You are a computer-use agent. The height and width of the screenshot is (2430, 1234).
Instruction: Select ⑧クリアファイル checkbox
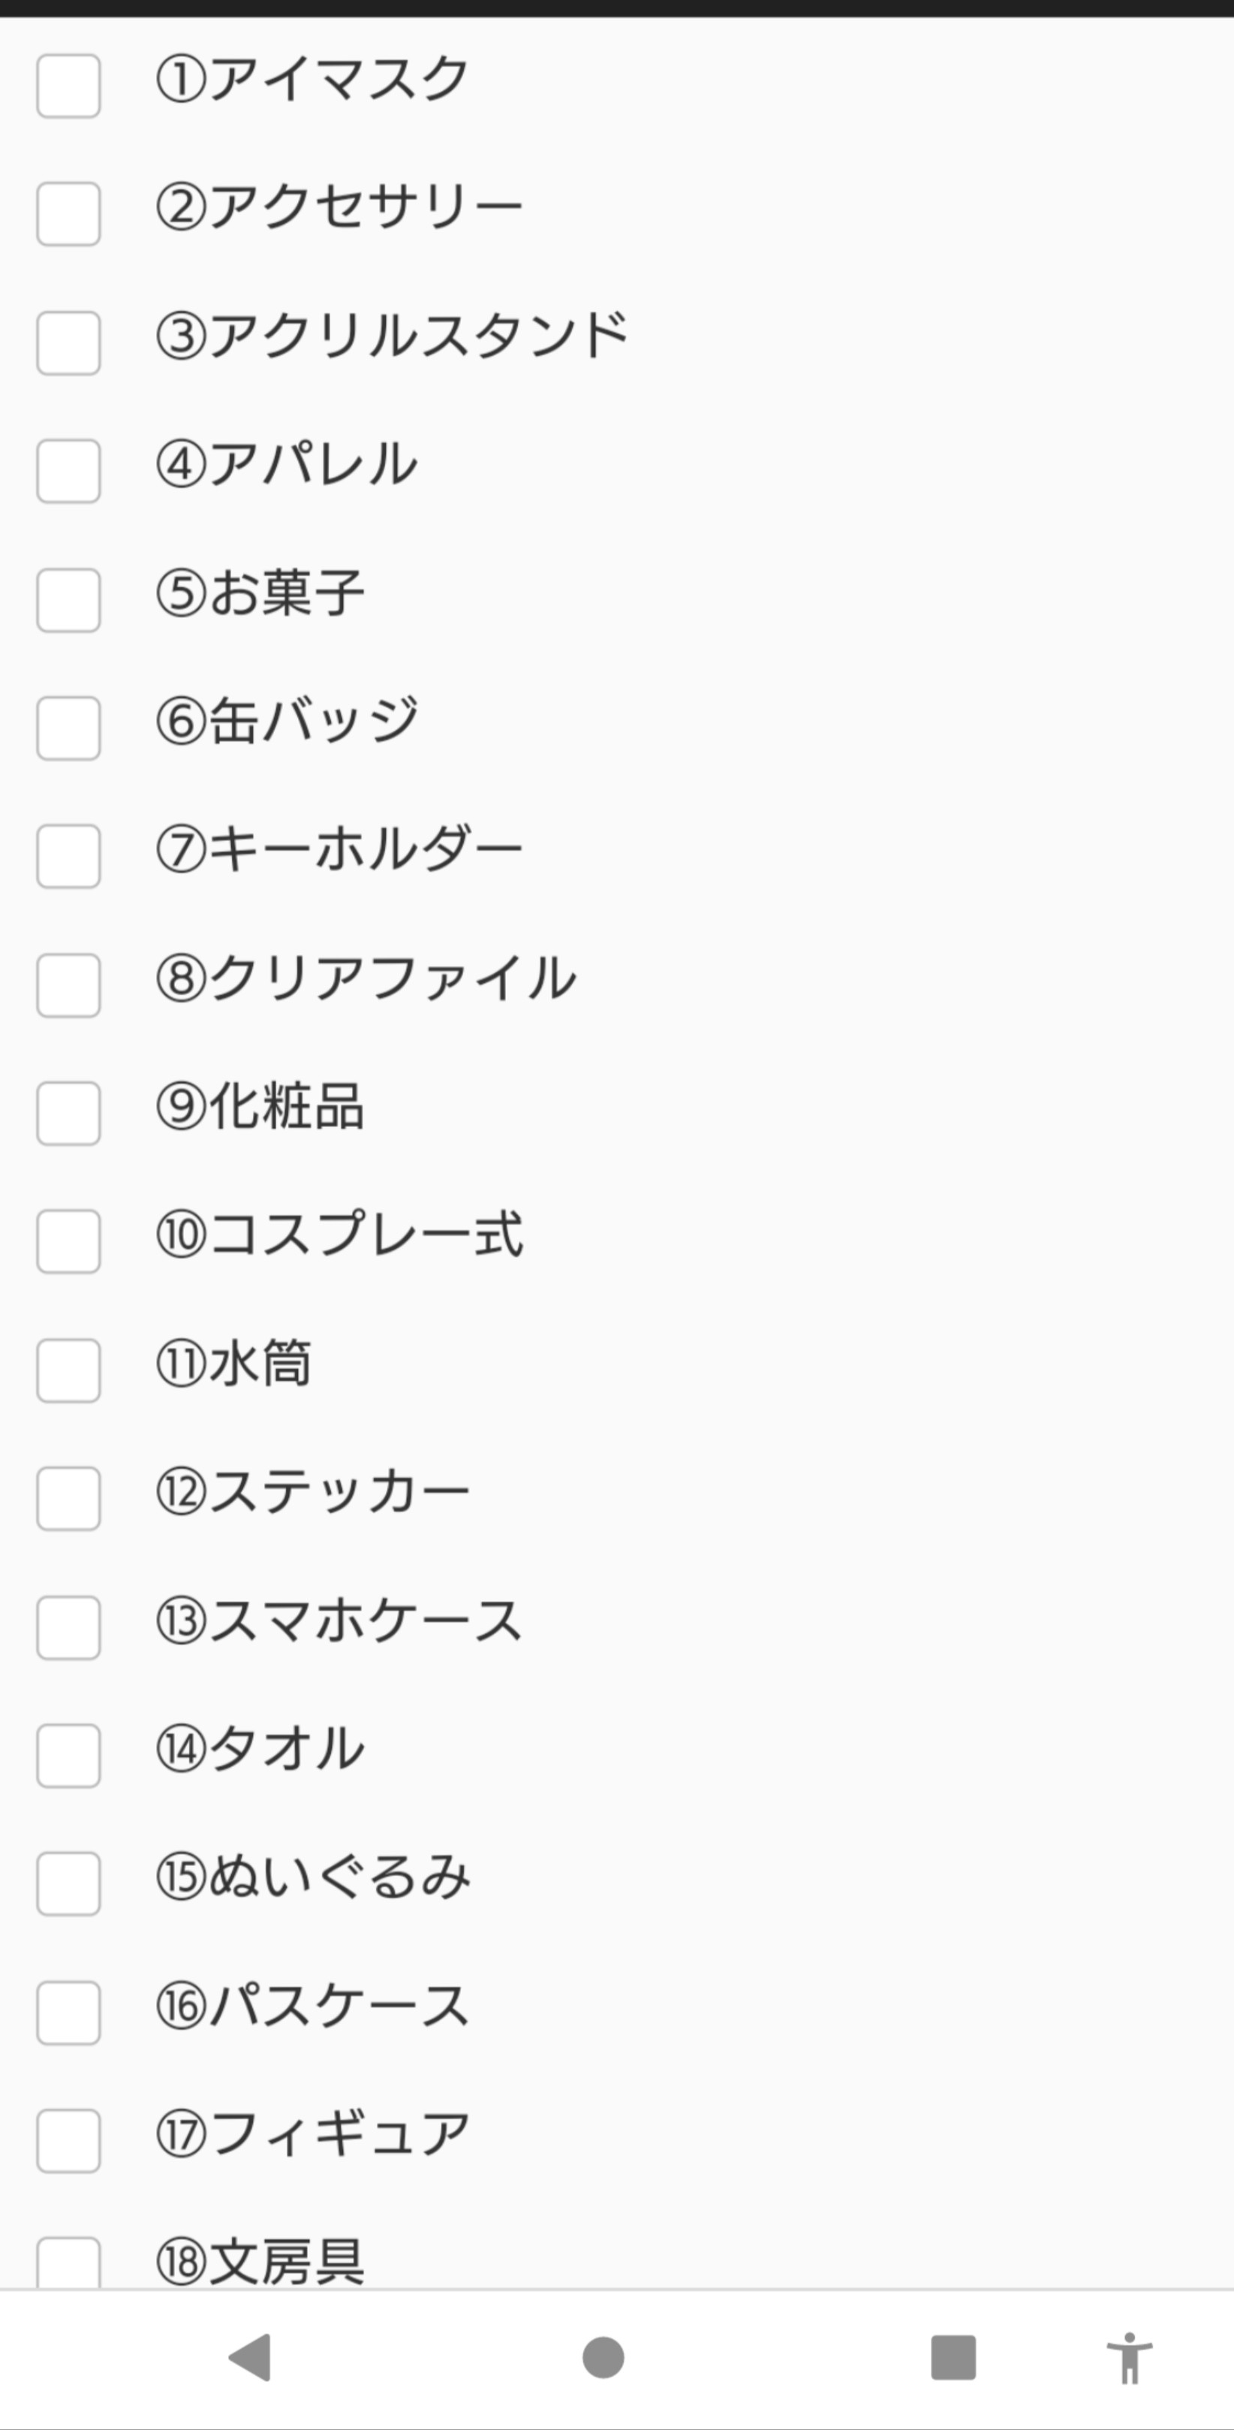[69, 986]
